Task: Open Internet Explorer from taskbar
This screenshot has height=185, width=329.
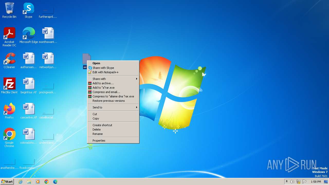Action: [20, 182]
